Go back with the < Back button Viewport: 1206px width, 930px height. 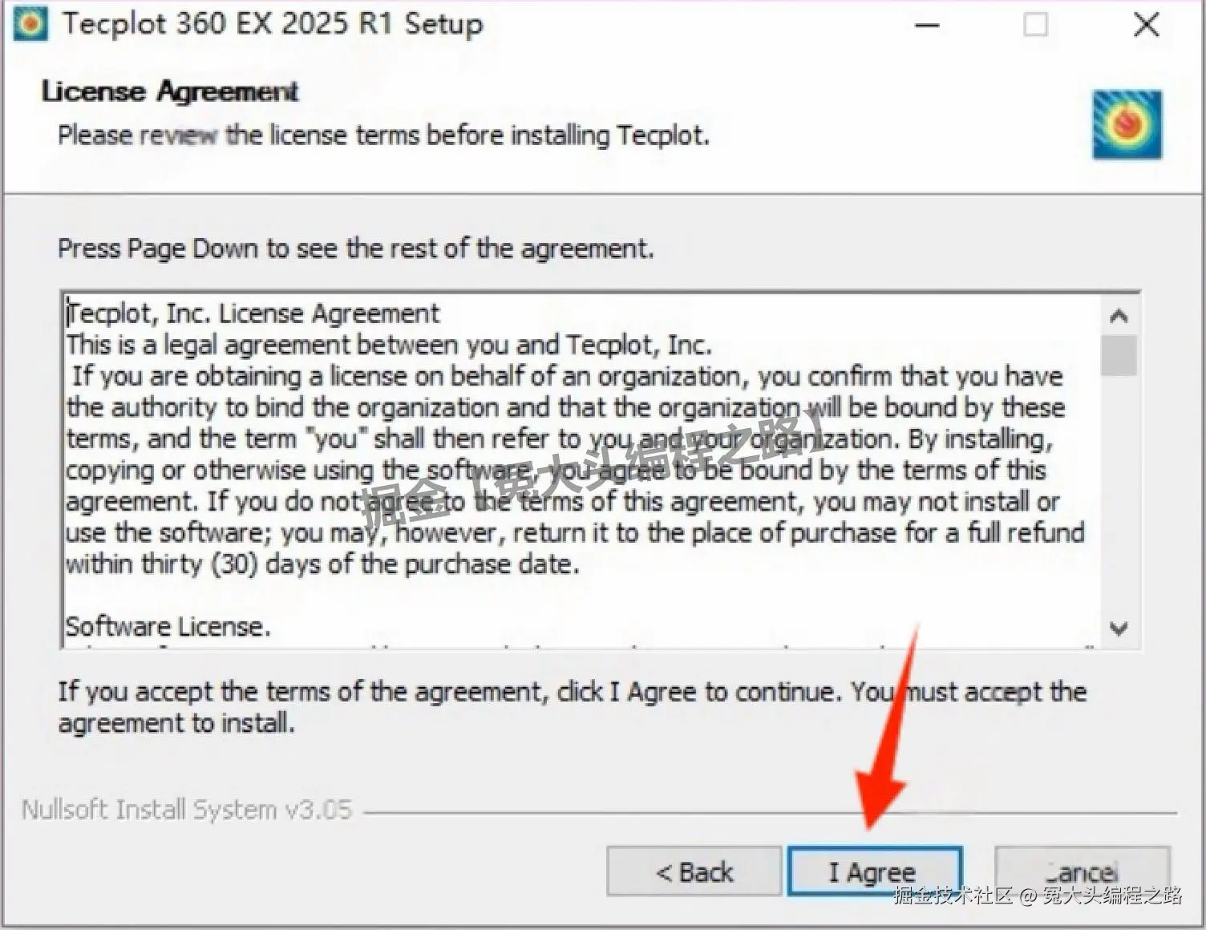pyautogui.click(x=694, y=871)
